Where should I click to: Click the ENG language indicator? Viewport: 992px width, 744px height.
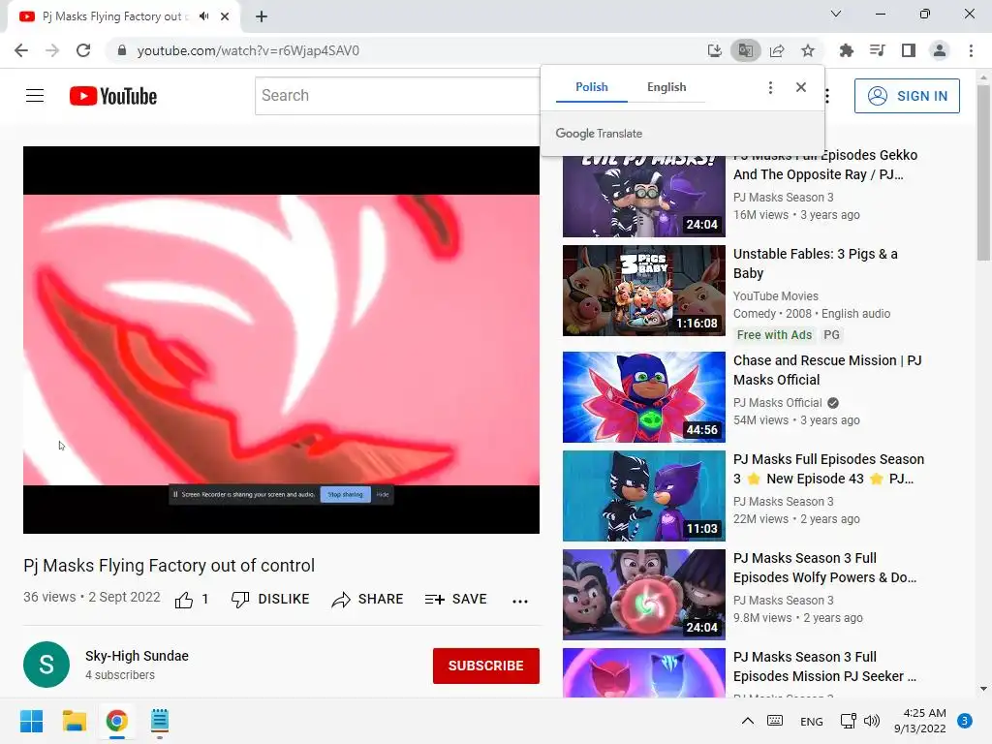click(x=811, y=721)
